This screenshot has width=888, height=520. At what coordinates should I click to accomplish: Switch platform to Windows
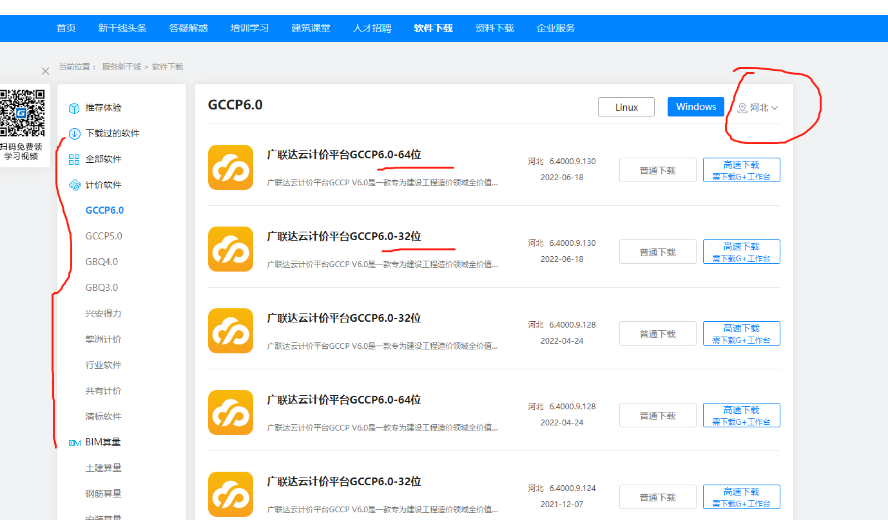(696, 107)
